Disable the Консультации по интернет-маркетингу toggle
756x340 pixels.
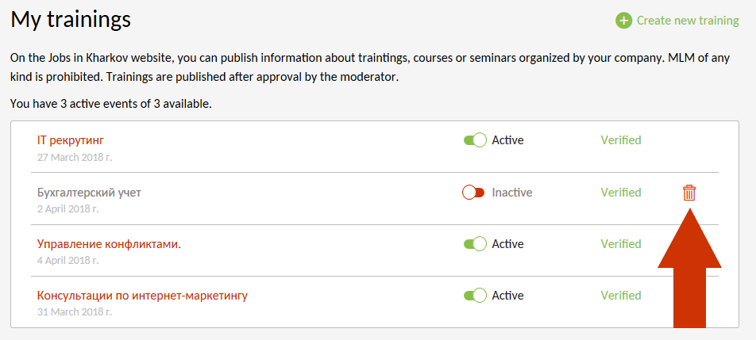click(x=474, y=296)
